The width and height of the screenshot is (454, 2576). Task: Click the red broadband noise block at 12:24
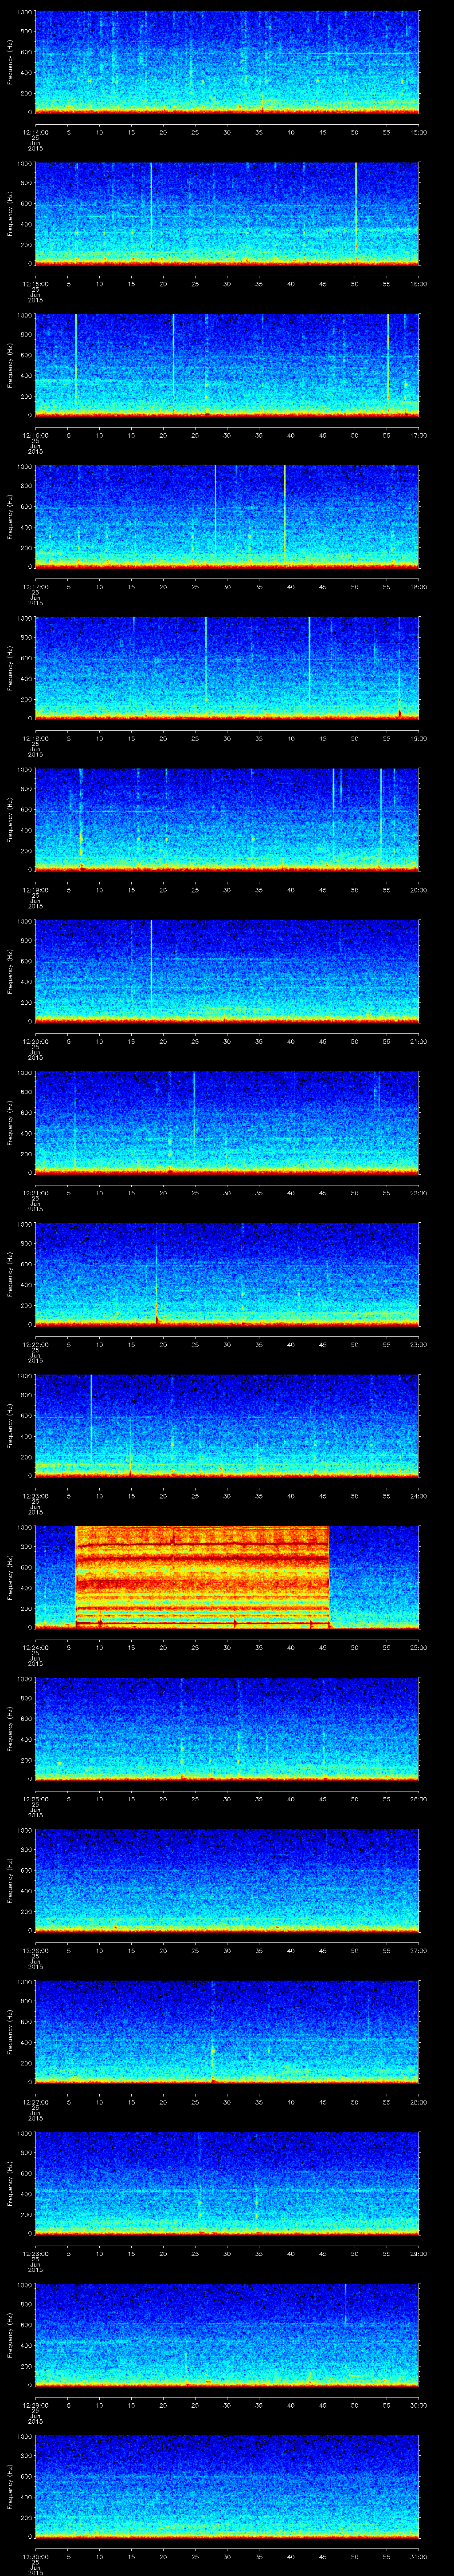point(202,1577)
